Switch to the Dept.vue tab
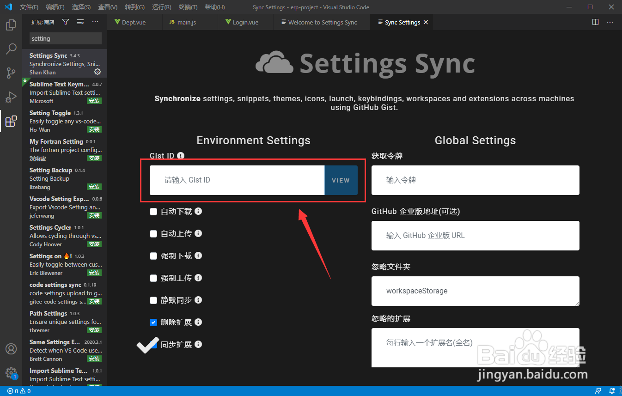 click(x=134, y=22)
